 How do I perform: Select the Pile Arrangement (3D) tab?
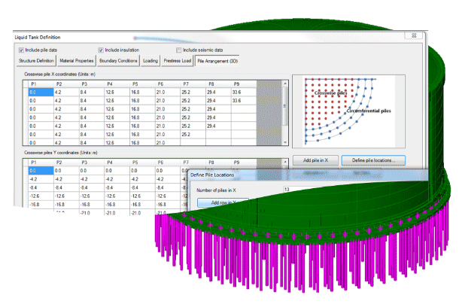click(217, 61)
